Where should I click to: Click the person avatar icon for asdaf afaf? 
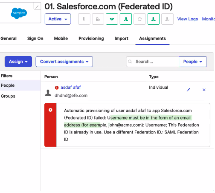pyautogui.click(x=48, y=93)
